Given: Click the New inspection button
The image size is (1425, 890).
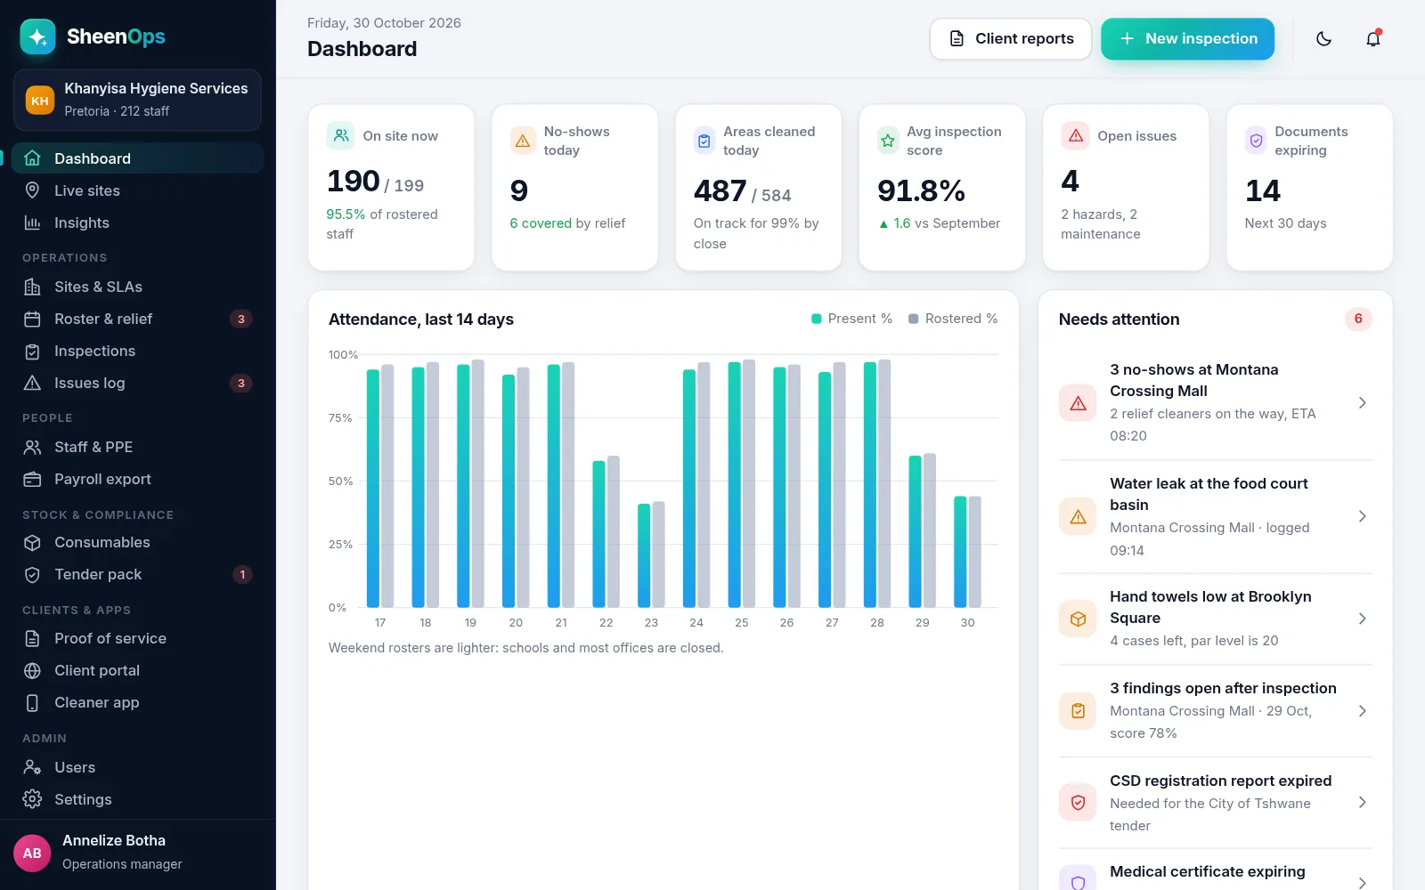Looking at the screenshot, I should 1187,38.
